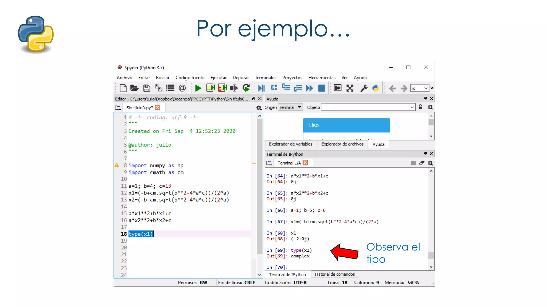The image size is (547, 307).
Task: Click the editor vertical scrollbar thumb
Action: click(259, 187)
